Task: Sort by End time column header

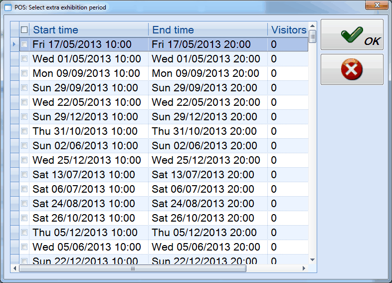Action: (x=207, y=30)
